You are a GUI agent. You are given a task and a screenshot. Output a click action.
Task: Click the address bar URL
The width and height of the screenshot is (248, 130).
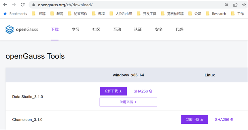point(65,5)
